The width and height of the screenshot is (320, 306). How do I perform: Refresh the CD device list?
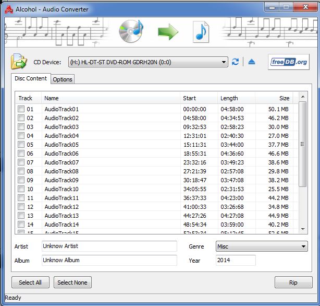tap(235, 62)
